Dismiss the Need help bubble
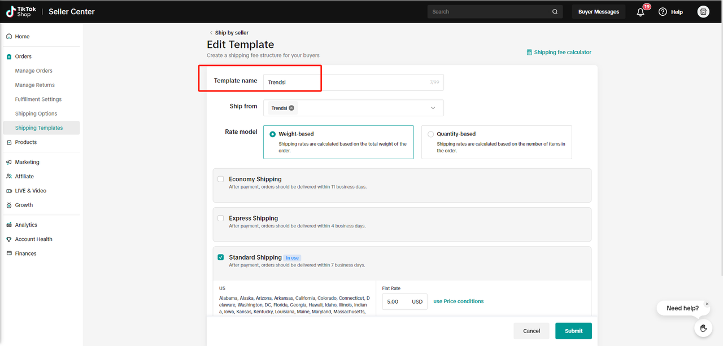The width and height of the screenshot is (723, 346). [x=707, y=304]
